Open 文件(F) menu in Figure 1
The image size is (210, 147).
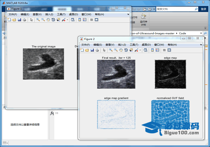pos(13,14)
